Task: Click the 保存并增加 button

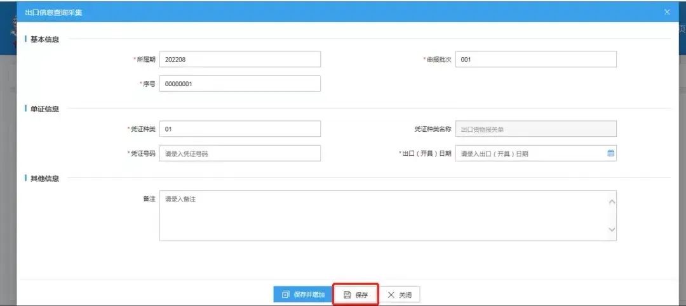Action: (x=303, y=295)
